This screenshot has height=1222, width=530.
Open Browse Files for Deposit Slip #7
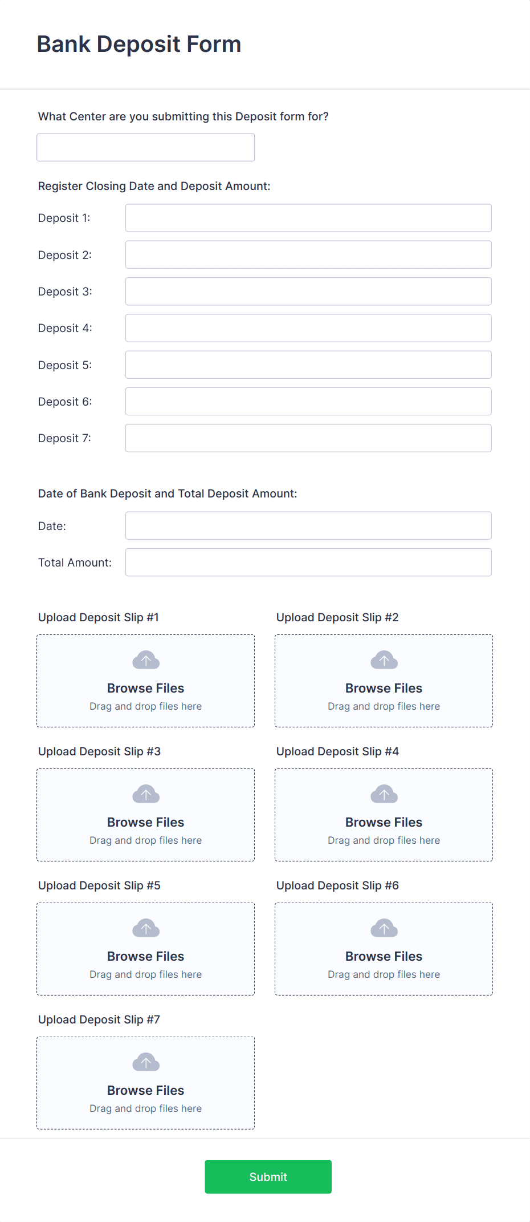click(145, 1090)
